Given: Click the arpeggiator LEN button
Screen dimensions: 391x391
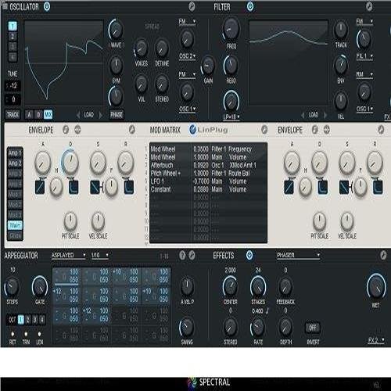Looking at the screenshot, I should click(39, 334).
